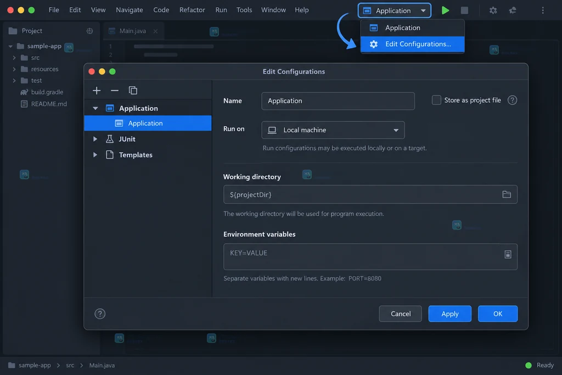Switch to the Main.java tab
The height and width of the screenshot is (375, 562).
coord(133,31)
